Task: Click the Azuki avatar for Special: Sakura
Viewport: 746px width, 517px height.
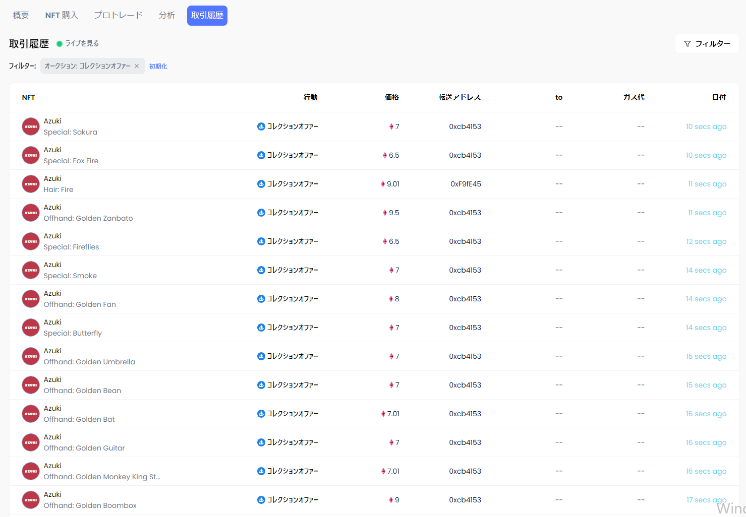Action: pyautogui.click(x=31, y=126)
